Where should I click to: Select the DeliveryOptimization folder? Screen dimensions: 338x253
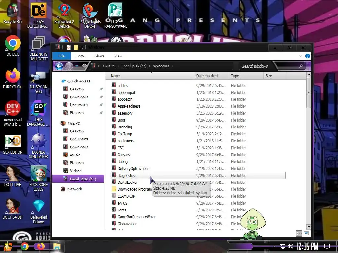(x=133, y=168)
